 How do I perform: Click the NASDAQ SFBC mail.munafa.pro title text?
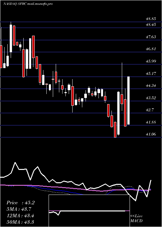click(28, 4)
